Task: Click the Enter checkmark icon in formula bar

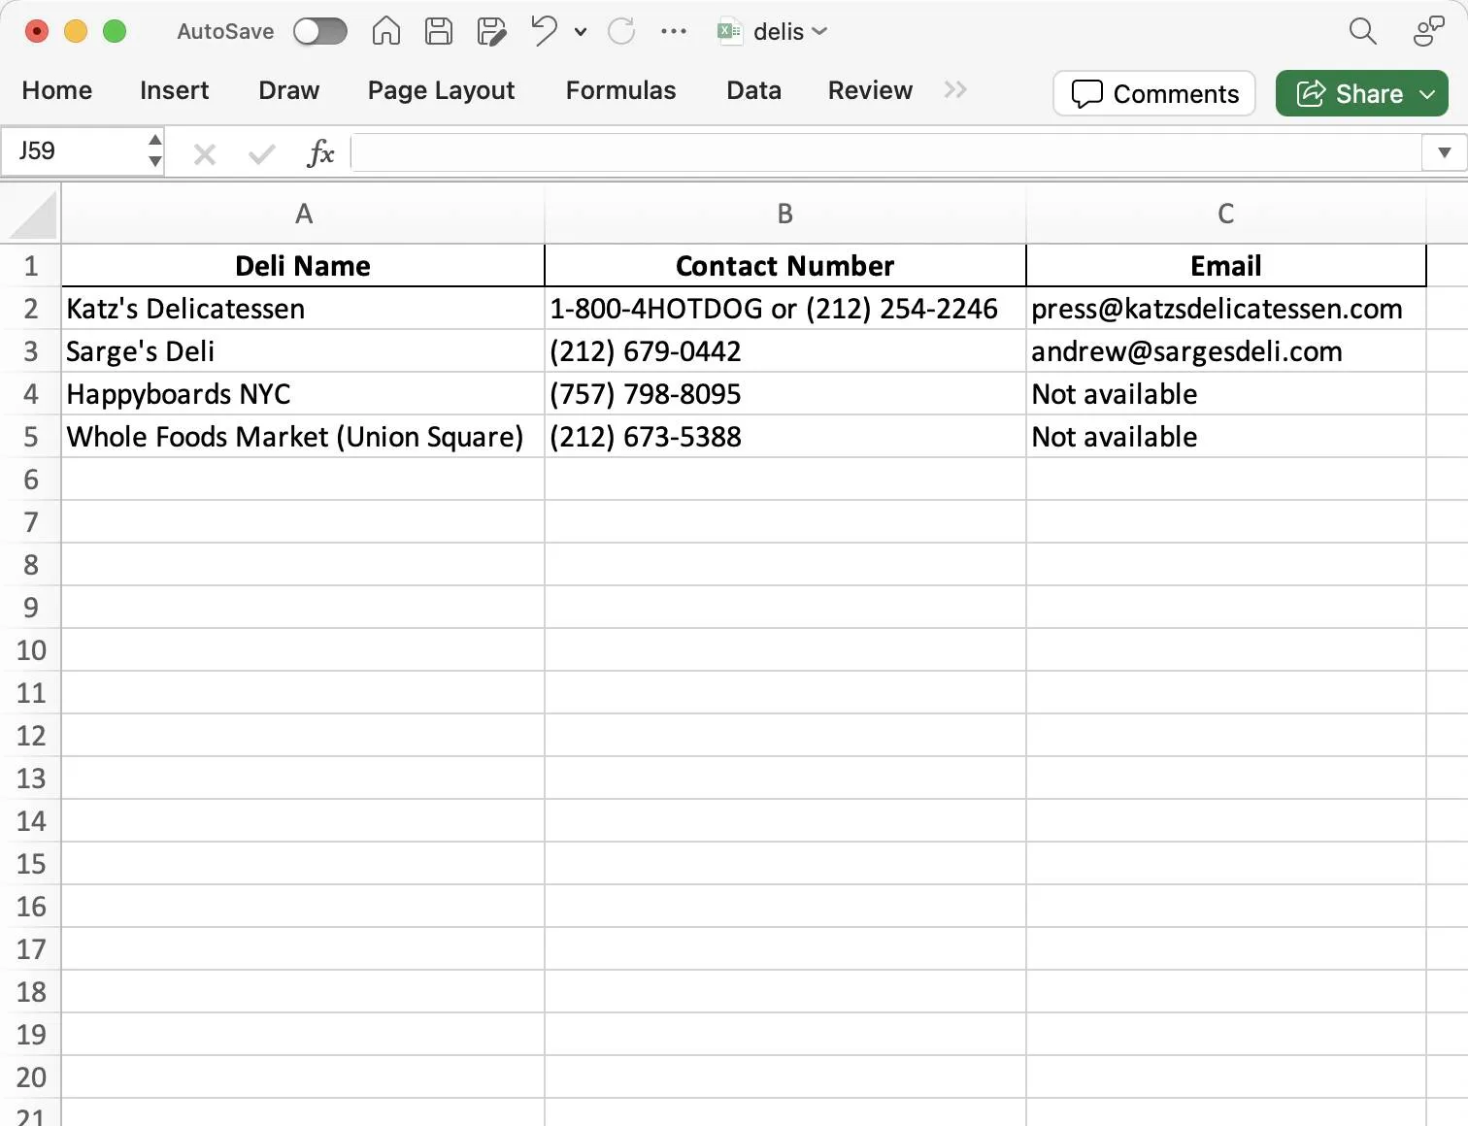Action: [x=261, y=153]
